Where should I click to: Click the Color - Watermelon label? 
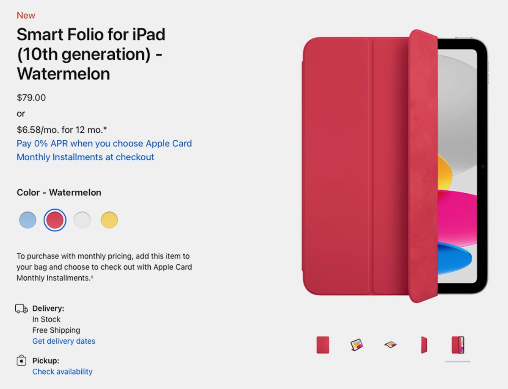(x=59, y=192)
